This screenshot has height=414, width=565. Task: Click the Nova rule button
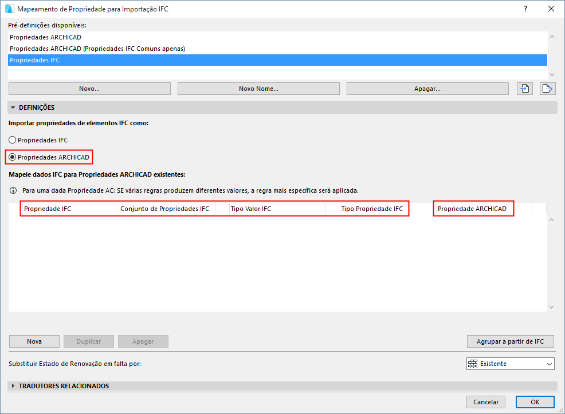34,341
